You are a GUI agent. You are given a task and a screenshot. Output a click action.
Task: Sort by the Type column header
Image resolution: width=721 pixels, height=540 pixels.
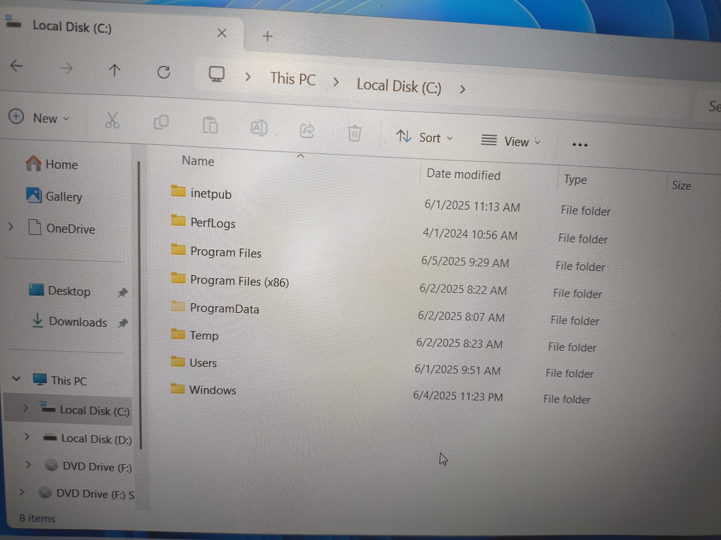(x=575, y=180)
